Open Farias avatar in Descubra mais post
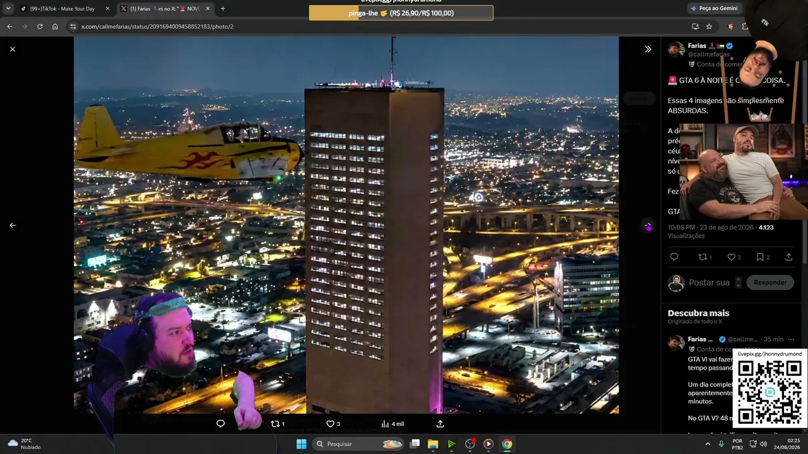Screen dimensions: 808x454 676,342
